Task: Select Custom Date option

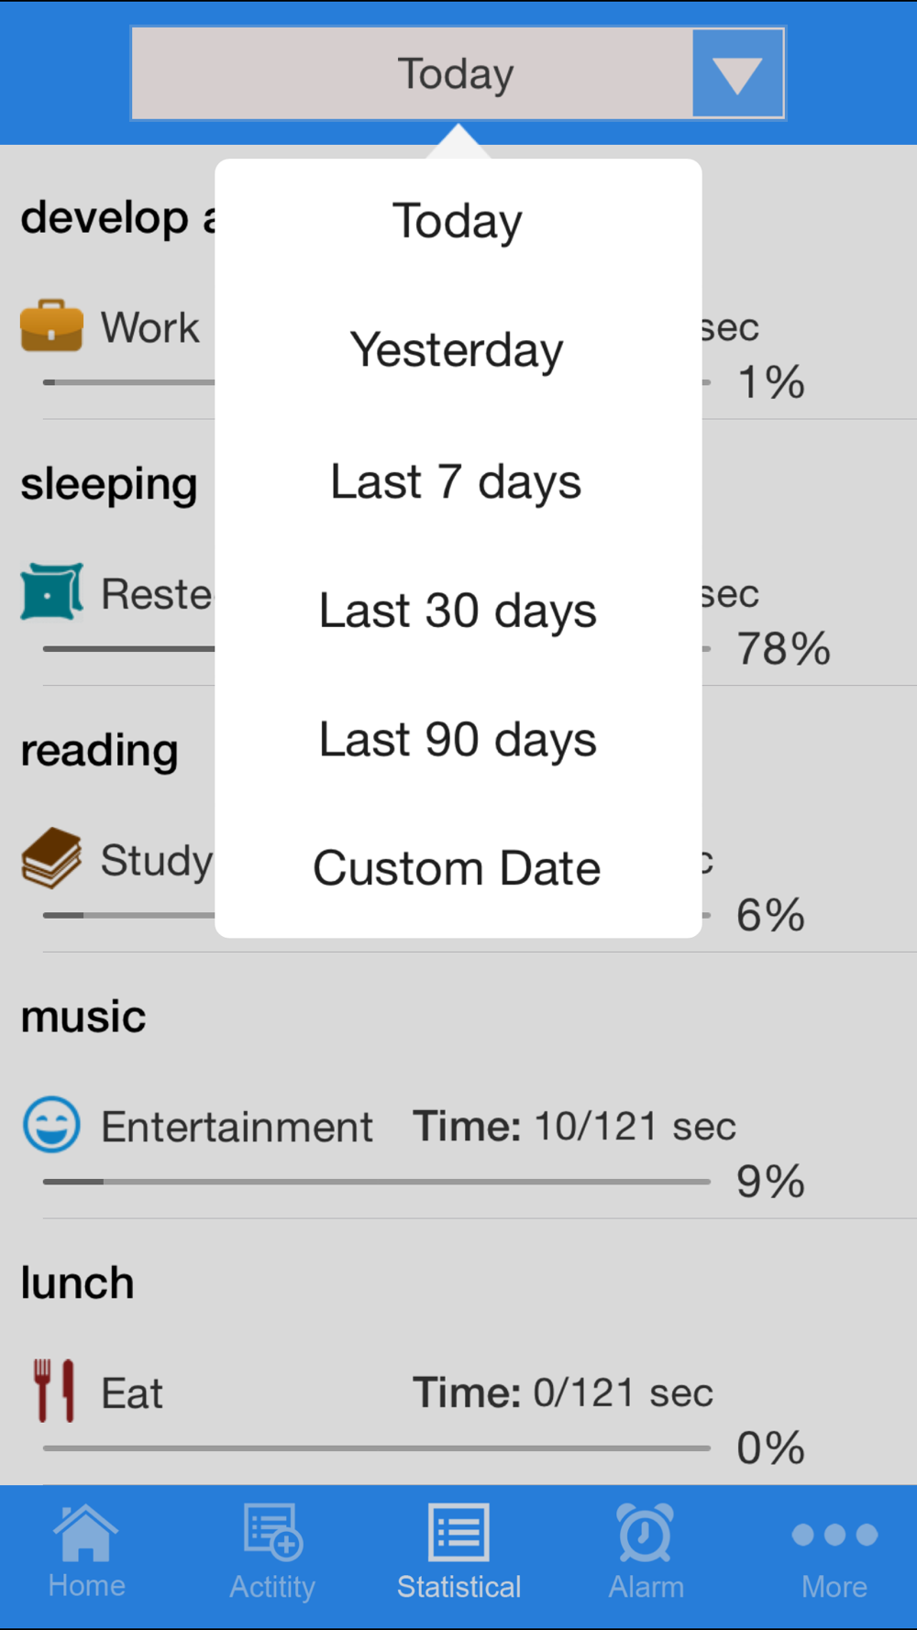Action: [458, 868]
